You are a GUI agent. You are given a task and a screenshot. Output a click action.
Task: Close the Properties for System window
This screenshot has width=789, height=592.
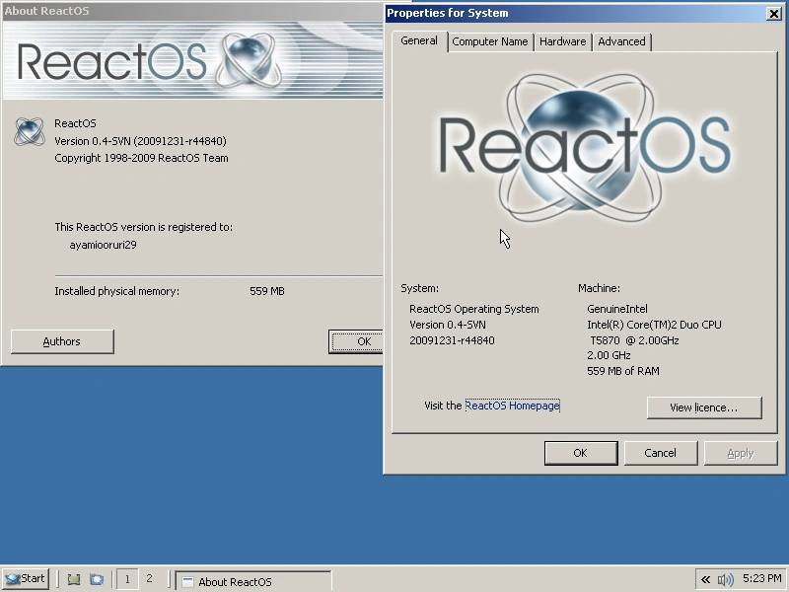coord(774,14)
